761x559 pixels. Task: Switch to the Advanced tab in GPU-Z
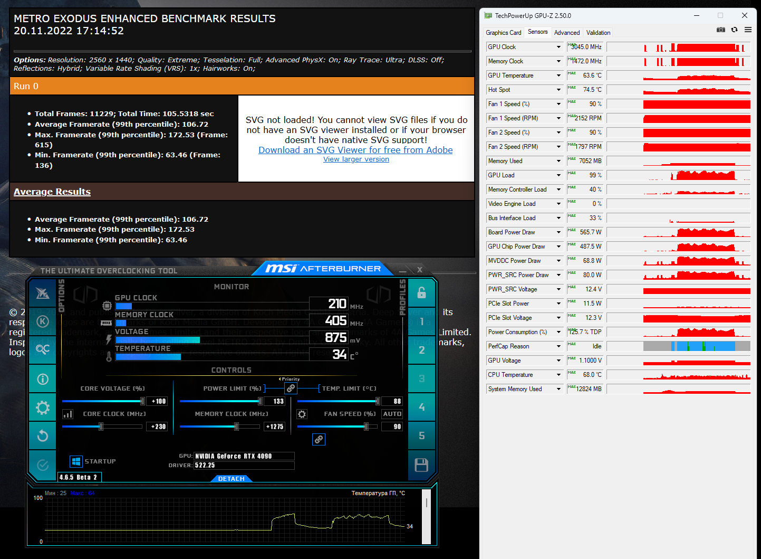567,33
